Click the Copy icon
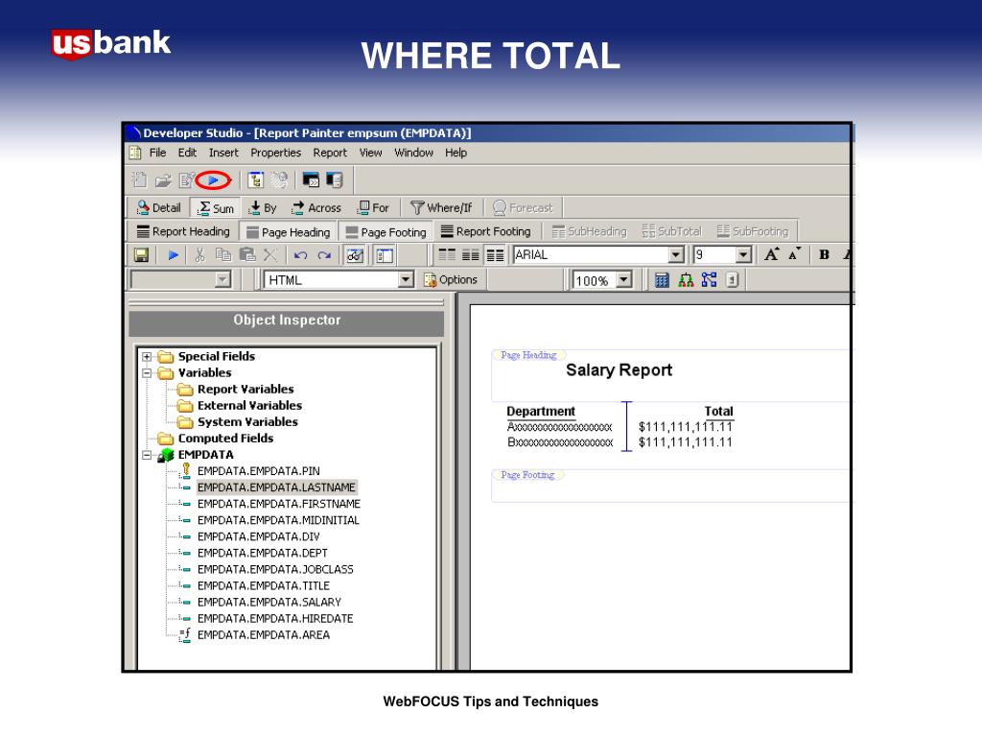Image resolution: width=982 pixels, height=737 pixels. click(222, 255)
